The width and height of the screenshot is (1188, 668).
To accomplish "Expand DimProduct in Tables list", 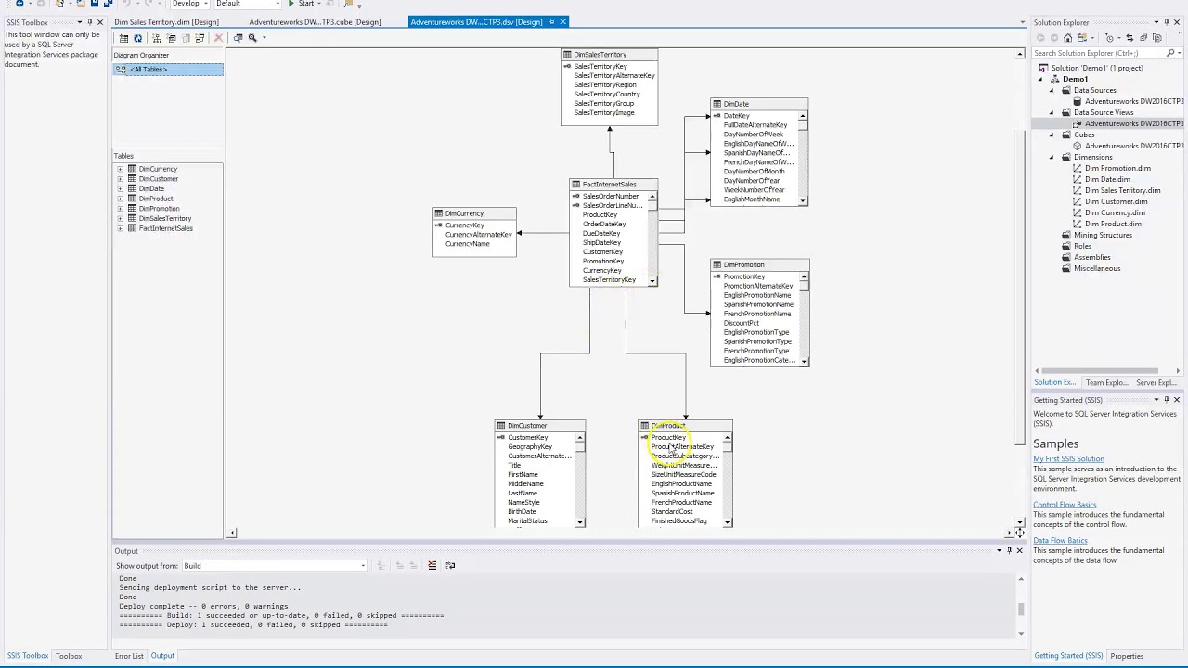I will pyautogui.click(x=120, y=199).
